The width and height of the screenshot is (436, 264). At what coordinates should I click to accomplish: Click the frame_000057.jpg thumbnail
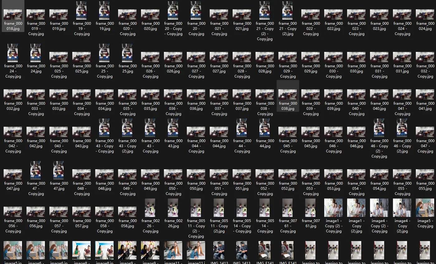point(82,212)
